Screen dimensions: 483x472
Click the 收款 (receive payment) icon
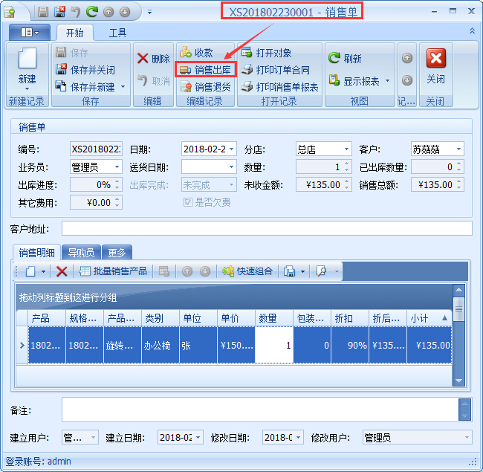pyautogui.click(x=186, y=54)
